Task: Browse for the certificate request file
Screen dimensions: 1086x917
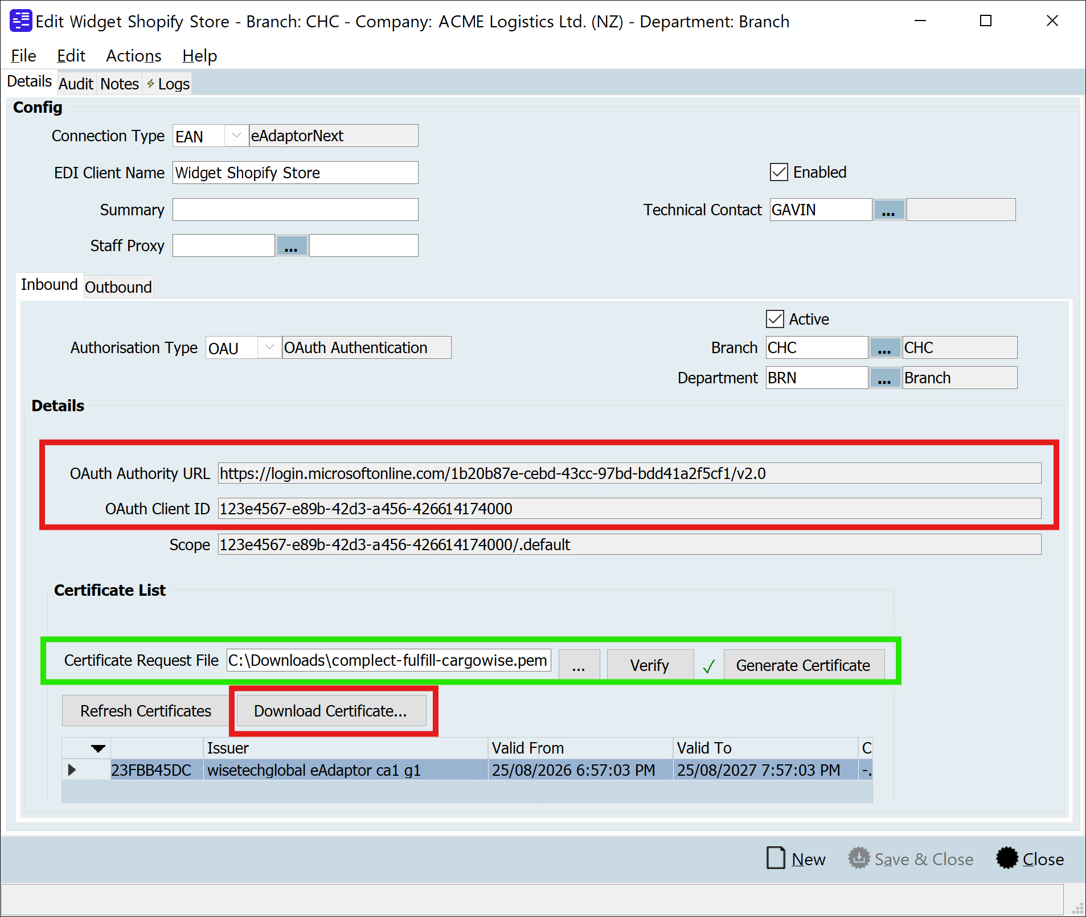Action: (579, 665)
